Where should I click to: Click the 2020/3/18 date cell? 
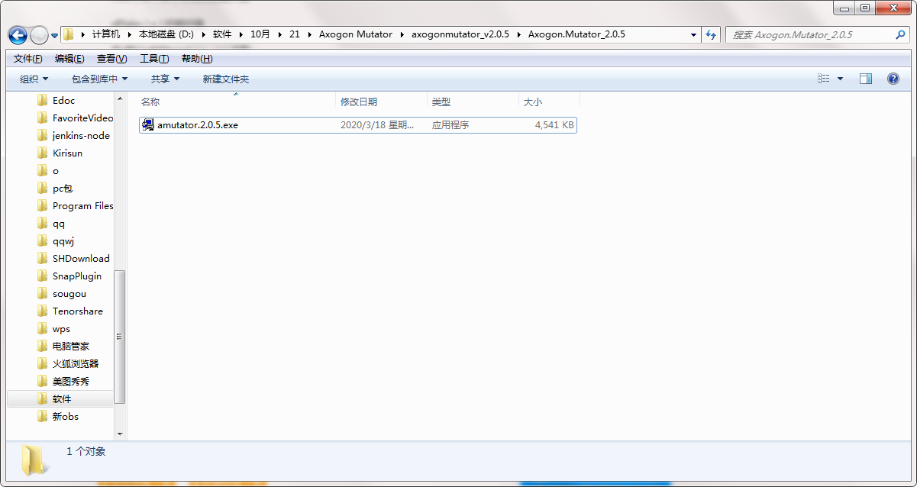point(377,124)
